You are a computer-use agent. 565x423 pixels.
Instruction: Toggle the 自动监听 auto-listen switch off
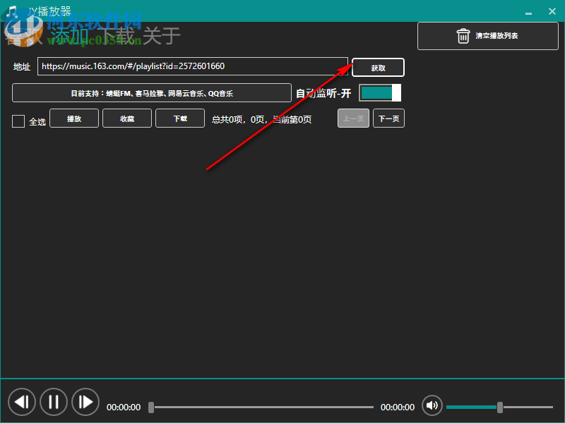pyautogui.click(x=379, y=92)
